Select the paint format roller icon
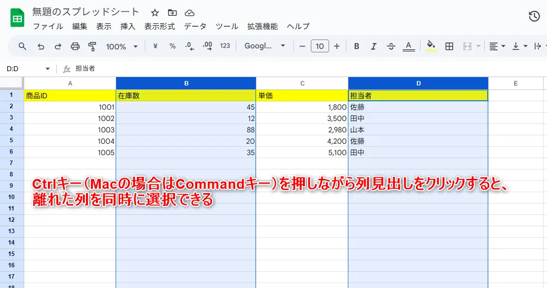Viewport: 547px width, 288px height. point(92,46)
